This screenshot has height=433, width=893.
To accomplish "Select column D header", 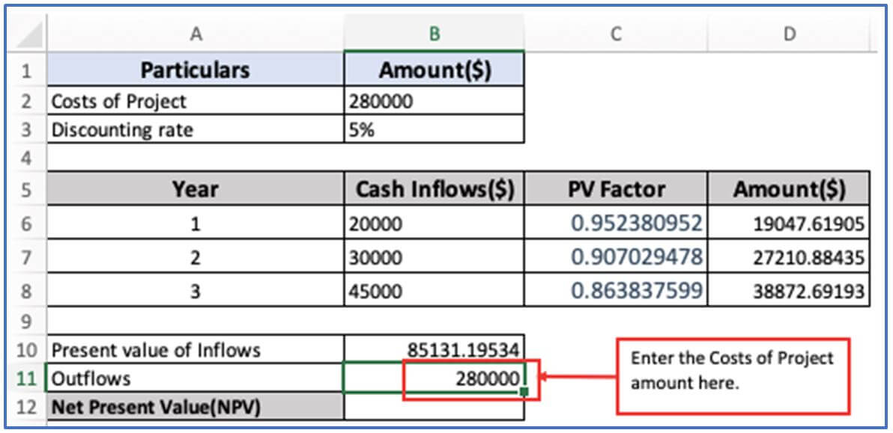I will (788, 34).
